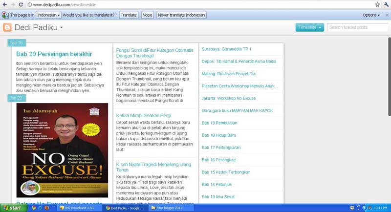Open Chrome from the quick launch icons
391x212 pixels.
(x=33, y=208)
